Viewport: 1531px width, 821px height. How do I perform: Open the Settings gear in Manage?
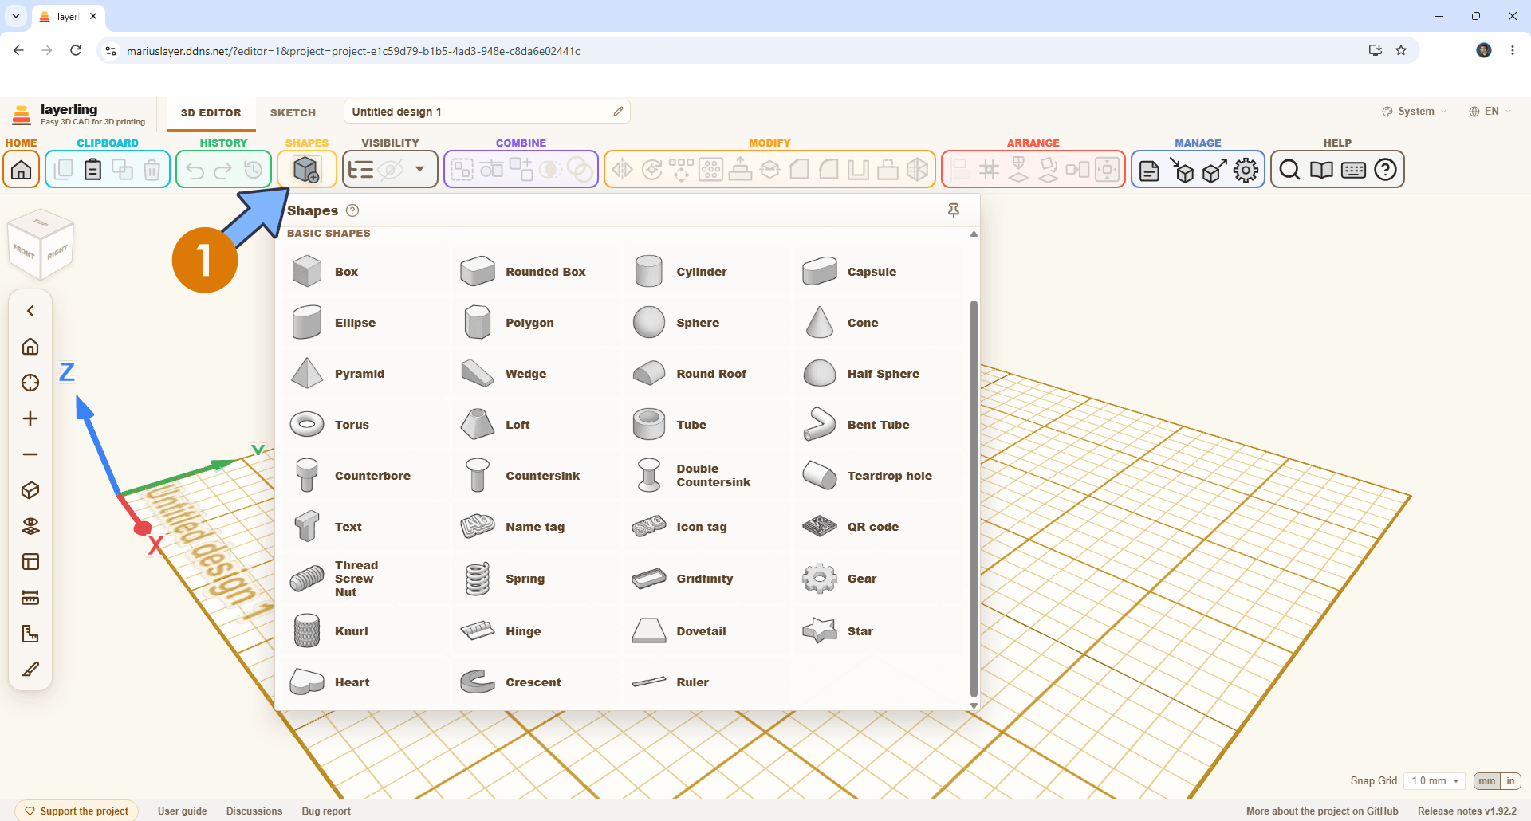[x=1246, y=170]
